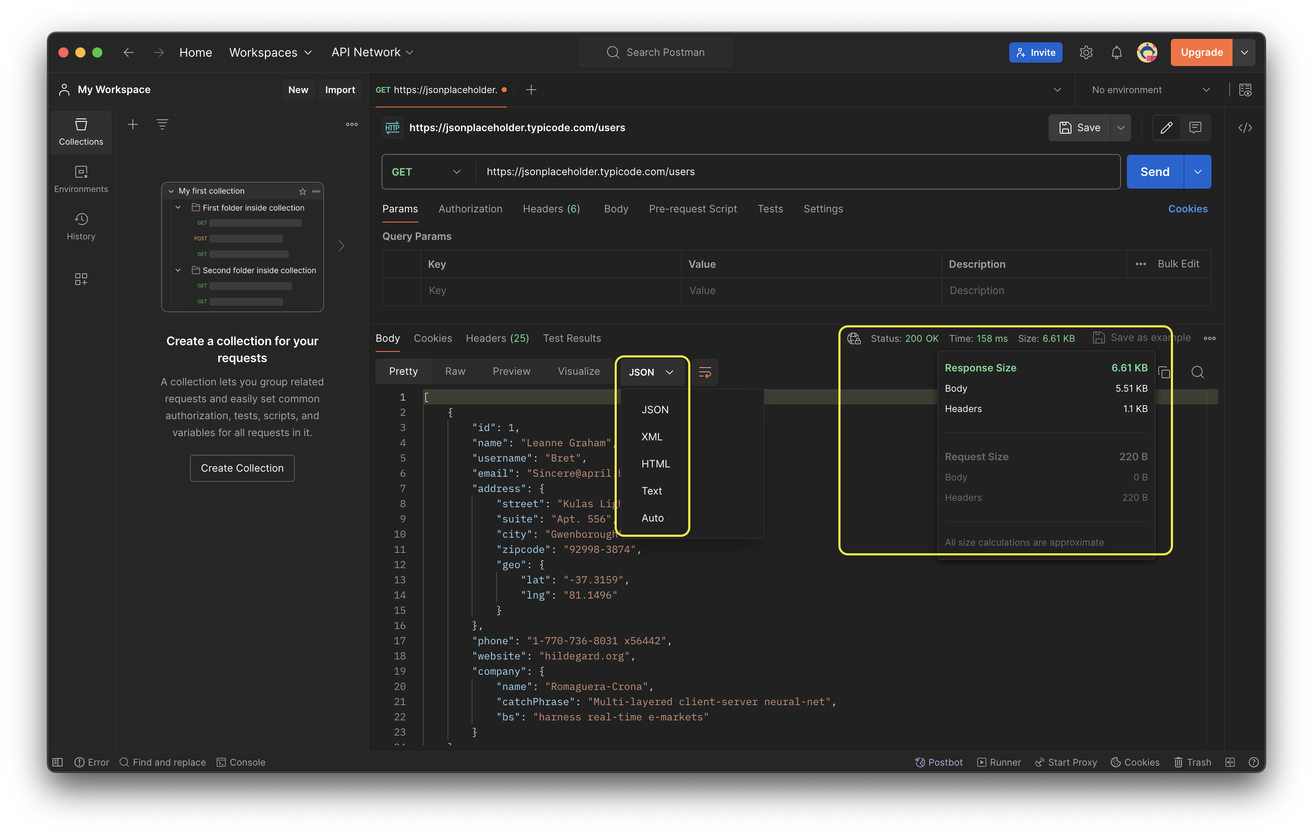
Task: Switch to the Authorization tab
Action: click(x=470, y=209)
